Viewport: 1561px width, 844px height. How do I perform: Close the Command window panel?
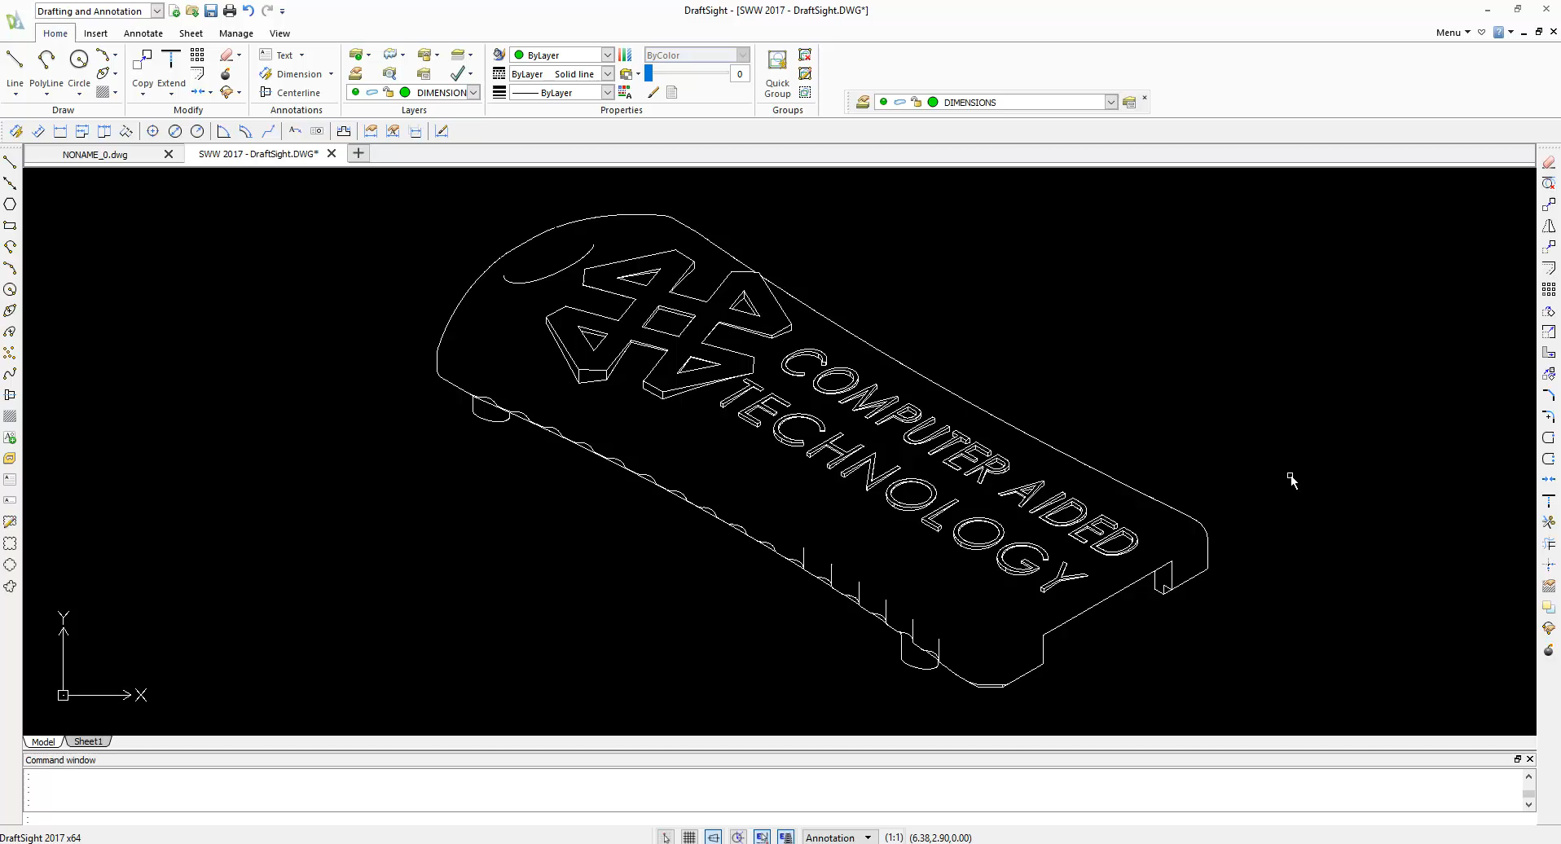pyautogui.click(x=1530, y=758)
